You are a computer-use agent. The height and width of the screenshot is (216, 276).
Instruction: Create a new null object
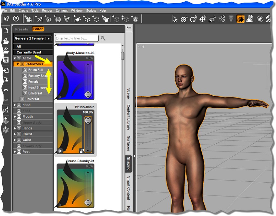pos(87,19)
